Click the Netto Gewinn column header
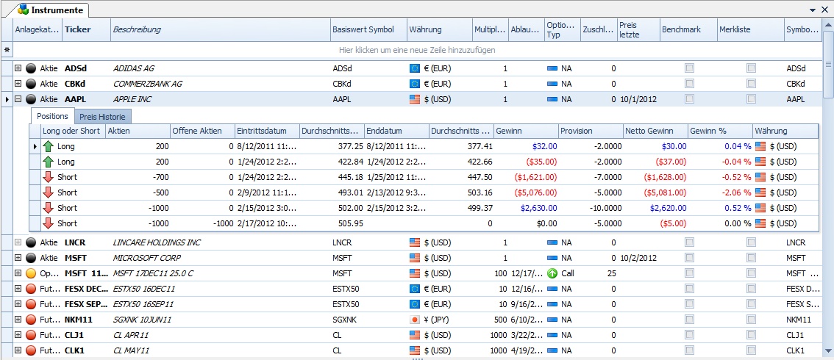 (655, 132)
